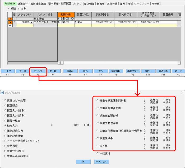185x168 pixels.
Task: Select 求人票 radio button
Action: (98, 146)
